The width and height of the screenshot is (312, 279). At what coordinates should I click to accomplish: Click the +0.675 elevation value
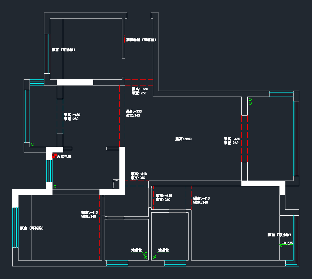(x=287, y=243)
